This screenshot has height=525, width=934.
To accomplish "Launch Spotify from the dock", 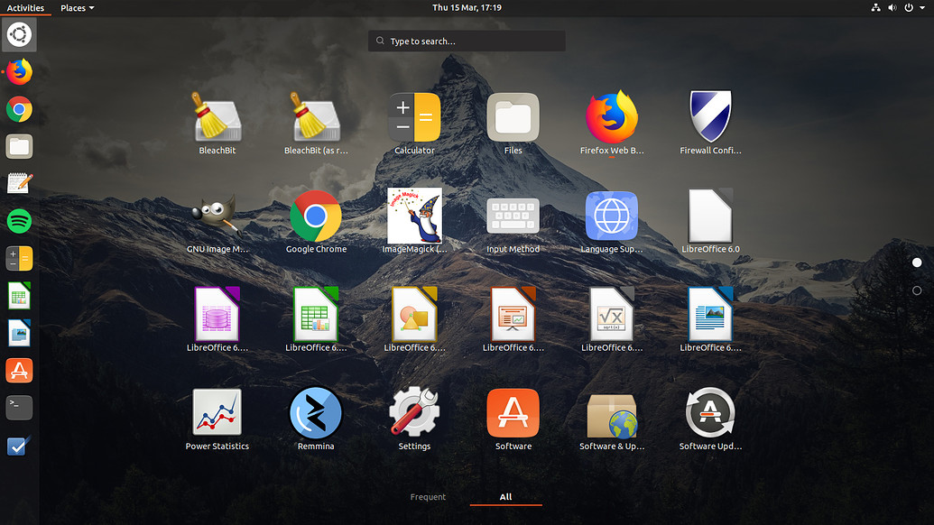I will 19,221.
